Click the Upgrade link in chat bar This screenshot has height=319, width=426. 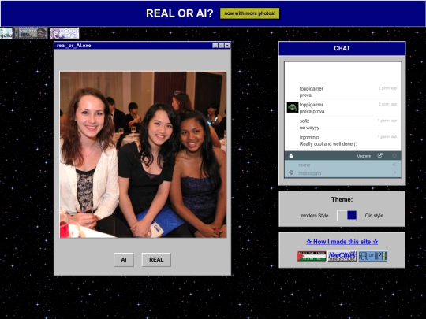click(364, 156)
